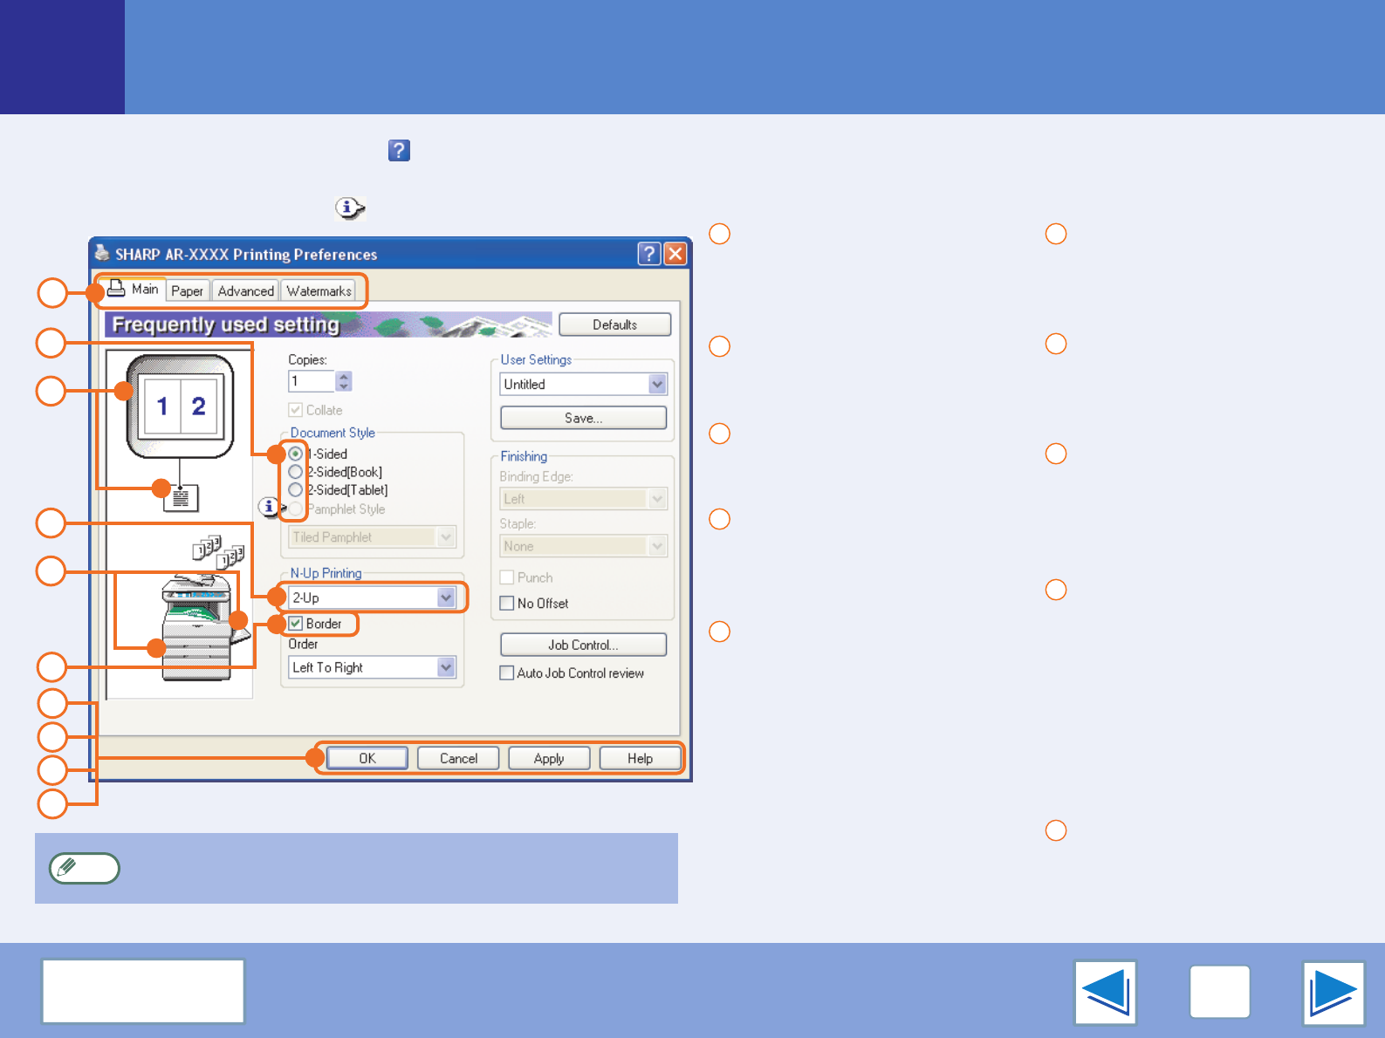
Task: Uncheck the Border checkbox
Action: coord(296,624)
